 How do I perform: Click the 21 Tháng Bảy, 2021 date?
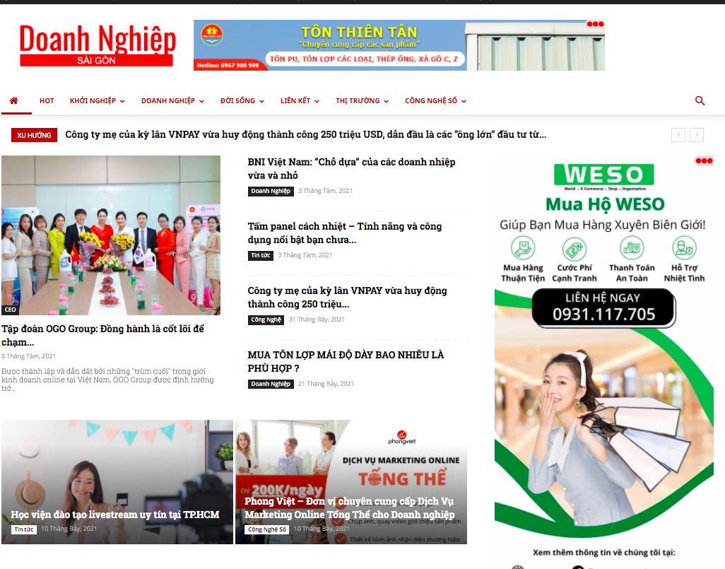[326, 384]
